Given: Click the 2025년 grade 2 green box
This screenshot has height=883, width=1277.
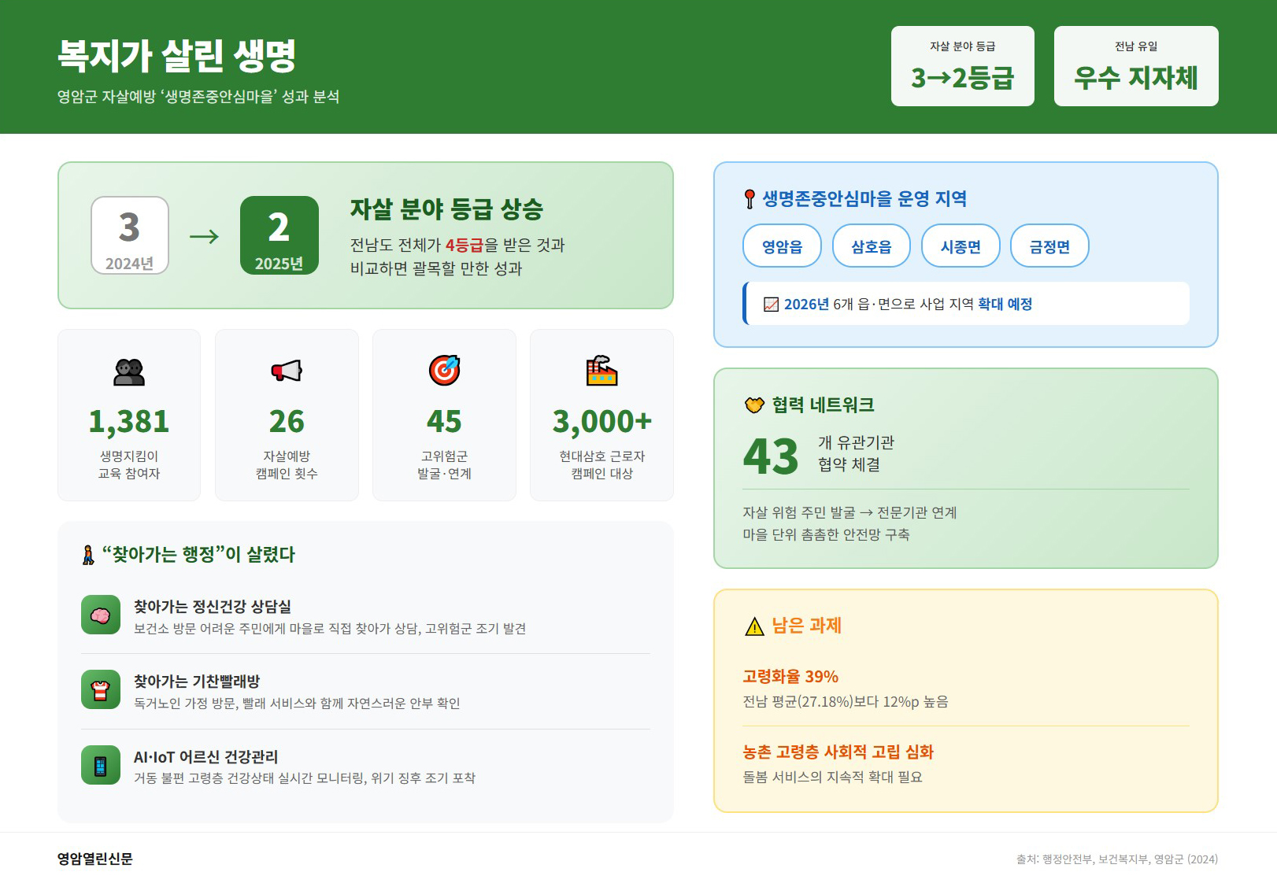Looking at the screenshot, I should tap(279, 235).
